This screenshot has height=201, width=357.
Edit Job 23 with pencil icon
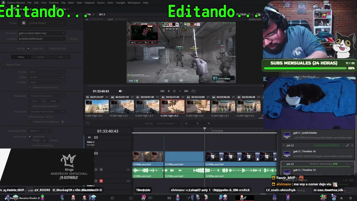pyautogui.click(x=347, y=164)
